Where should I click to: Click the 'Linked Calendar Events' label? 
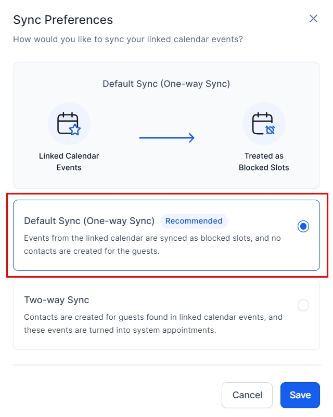tap(69, 162)
